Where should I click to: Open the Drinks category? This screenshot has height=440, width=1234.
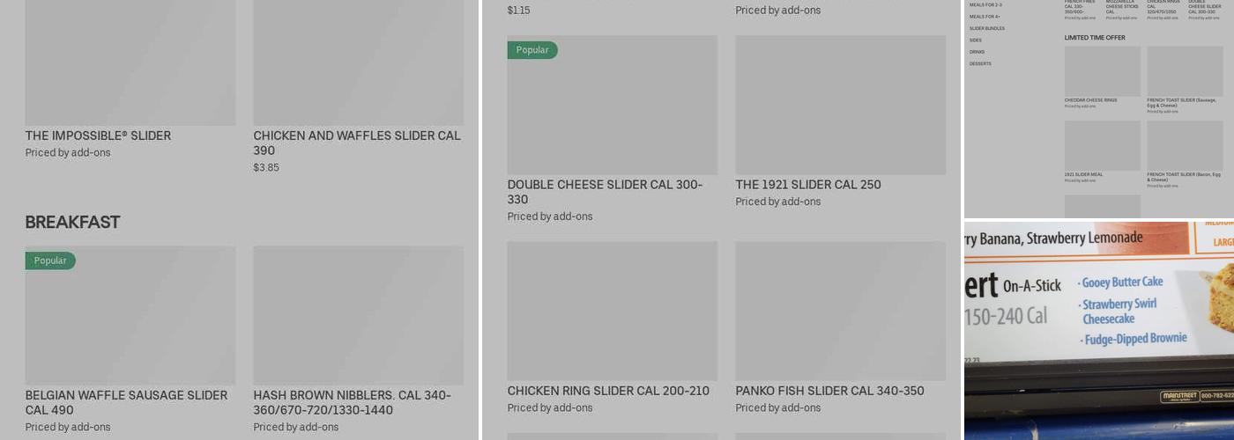(x=978, y=52)
